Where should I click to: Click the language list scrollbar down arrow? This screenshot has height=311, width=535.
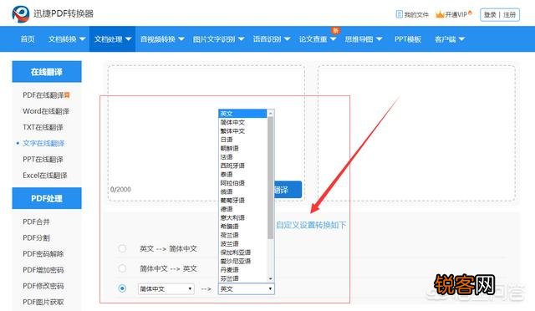pos(271,279)
